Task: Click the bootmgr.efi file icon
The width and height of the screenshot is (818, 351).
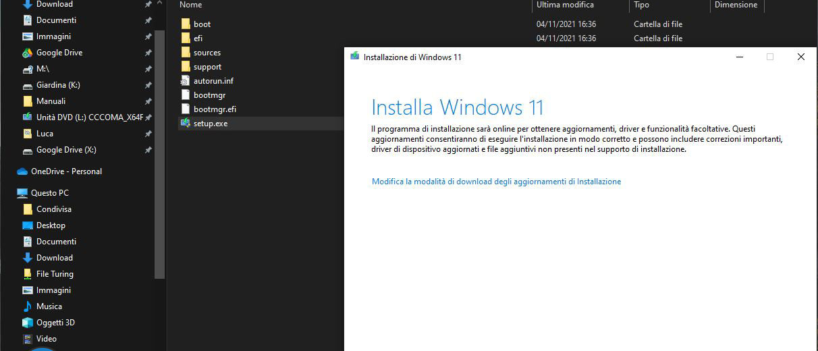Action: [x=186, y=109]
